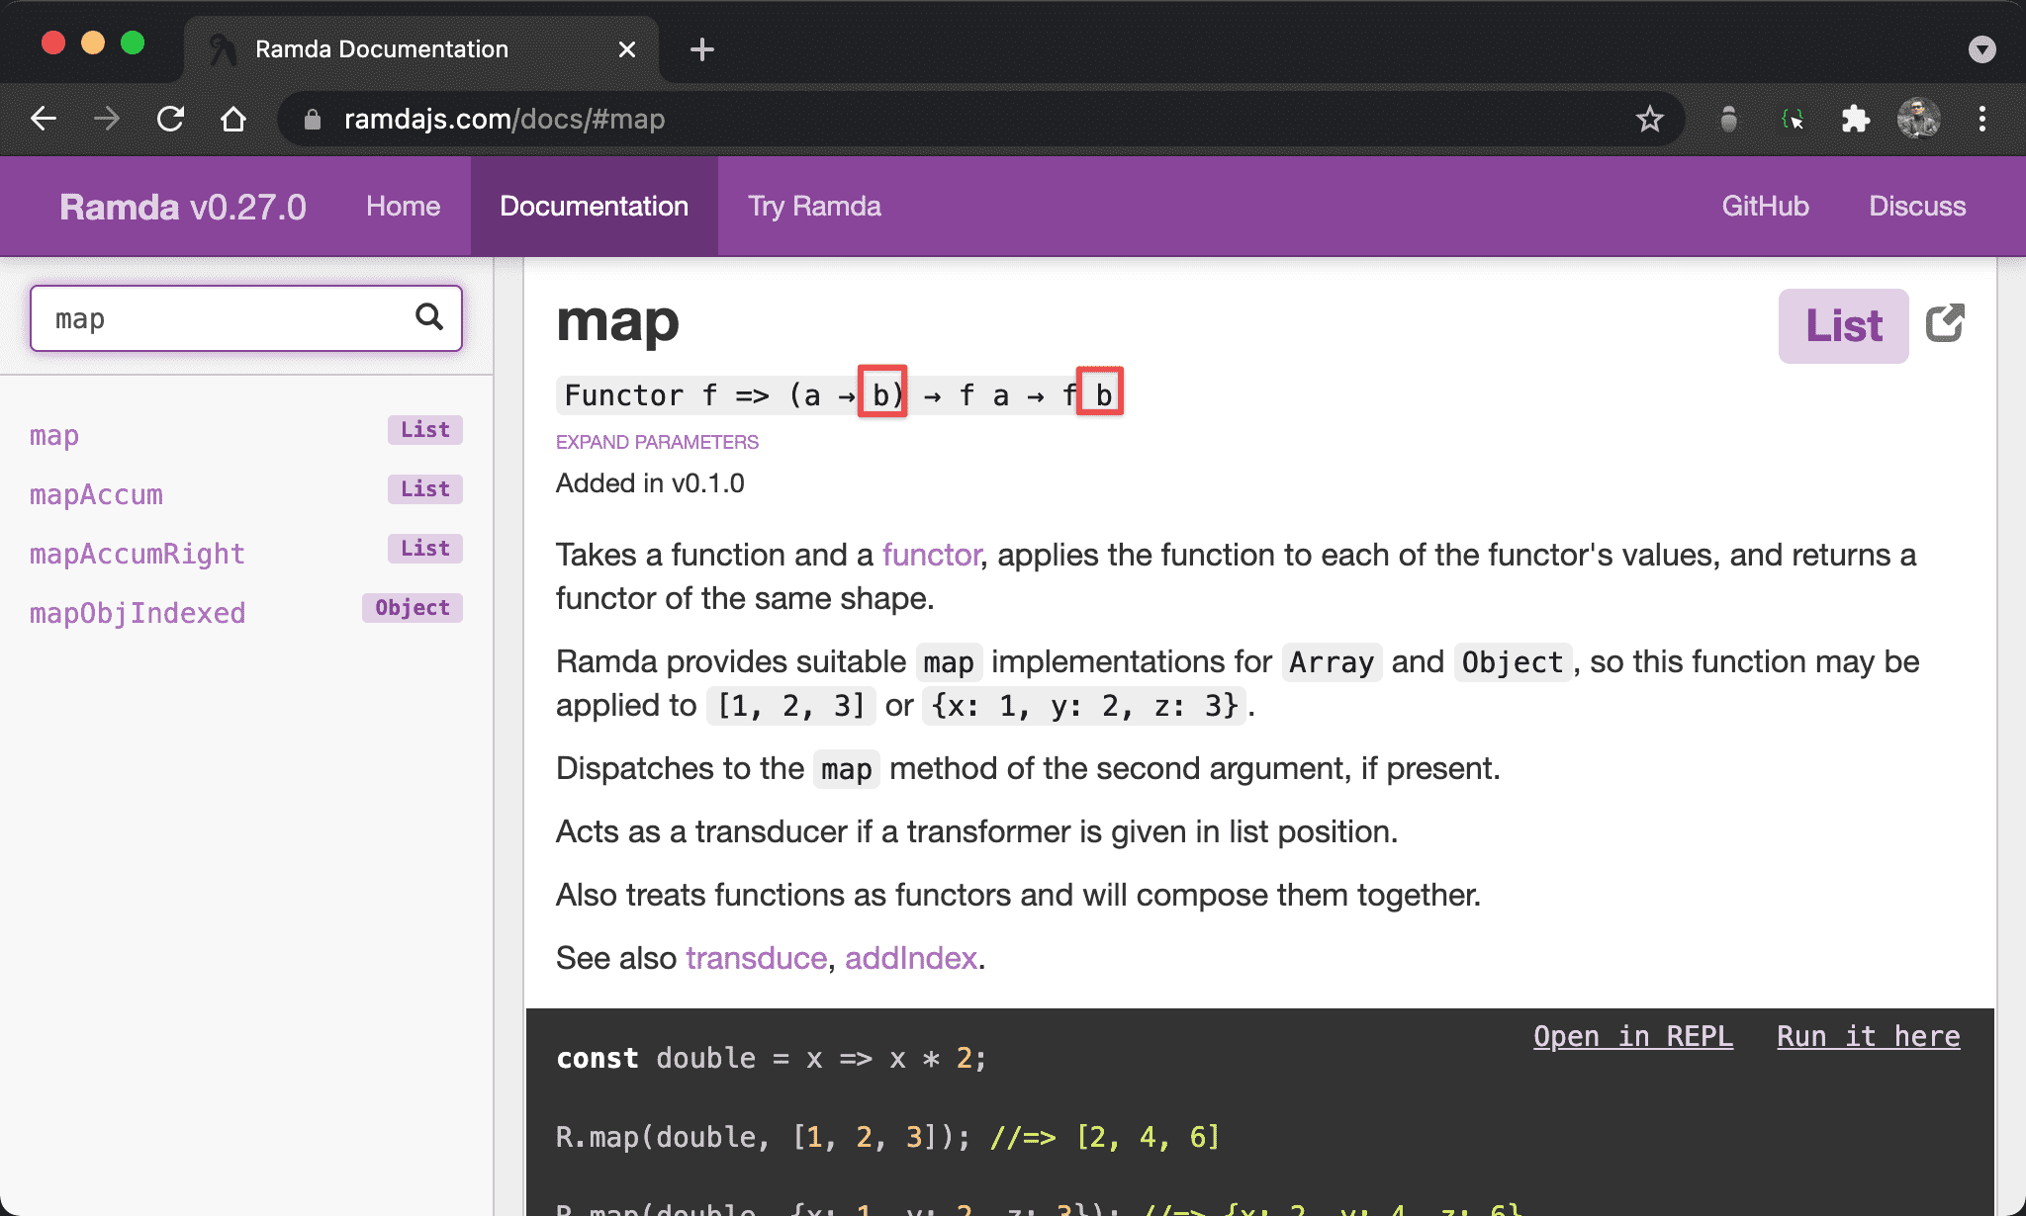This screenshot has height=1216, width=2026.
Task: Select mapAccum in the sidebar list
Action: (x=96, y=494)
